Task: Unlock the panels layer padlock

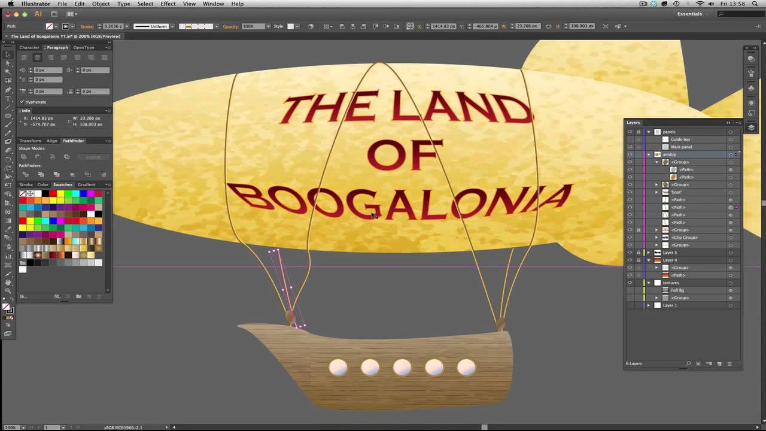Action: [x=639, y=132]
